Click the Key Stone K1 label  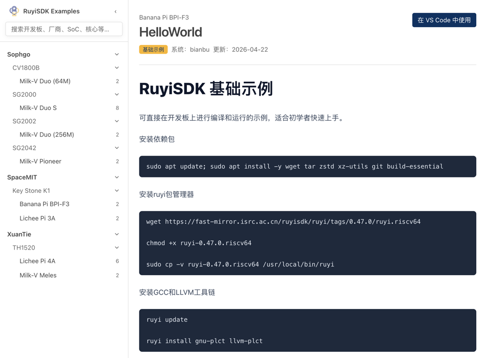coord(31,190)
